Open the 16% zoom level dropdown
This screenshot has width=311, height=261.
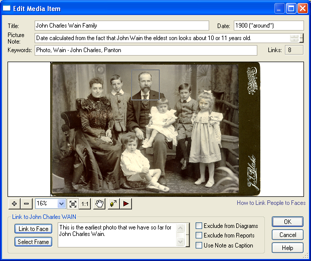[61, 203]
